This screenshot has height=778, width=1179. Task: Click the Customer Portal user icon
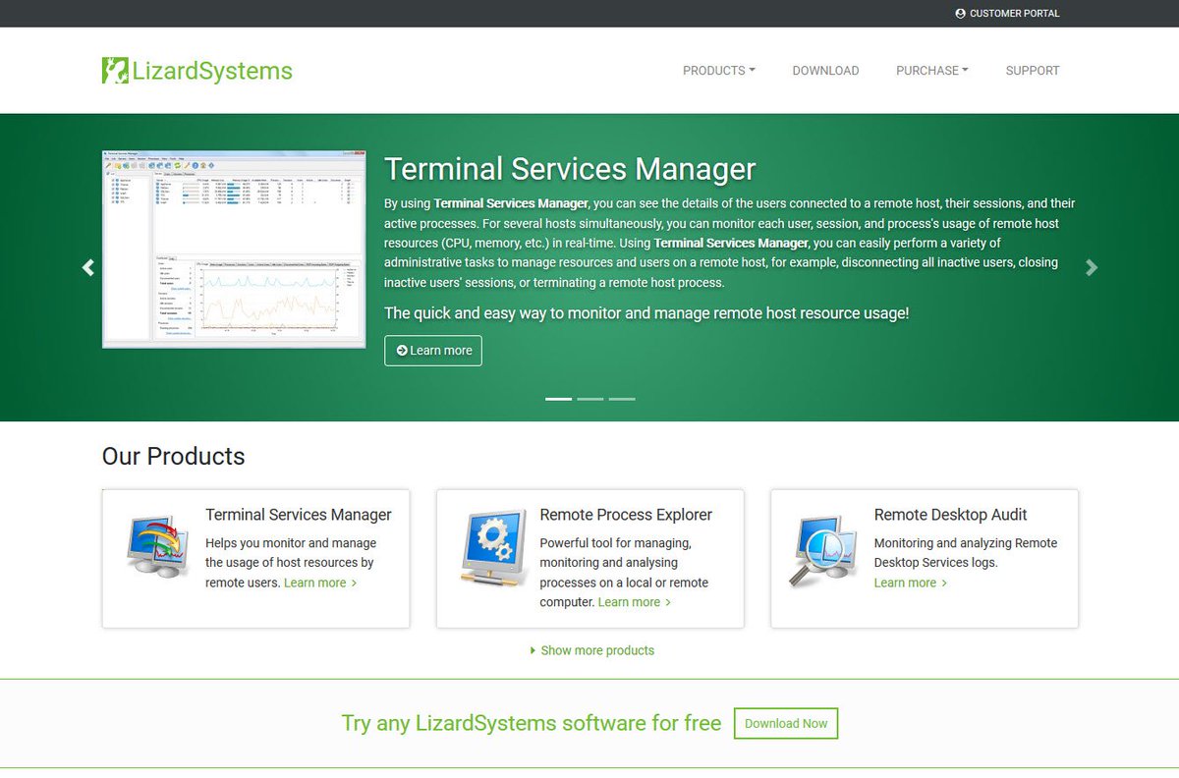click(960, 14)
